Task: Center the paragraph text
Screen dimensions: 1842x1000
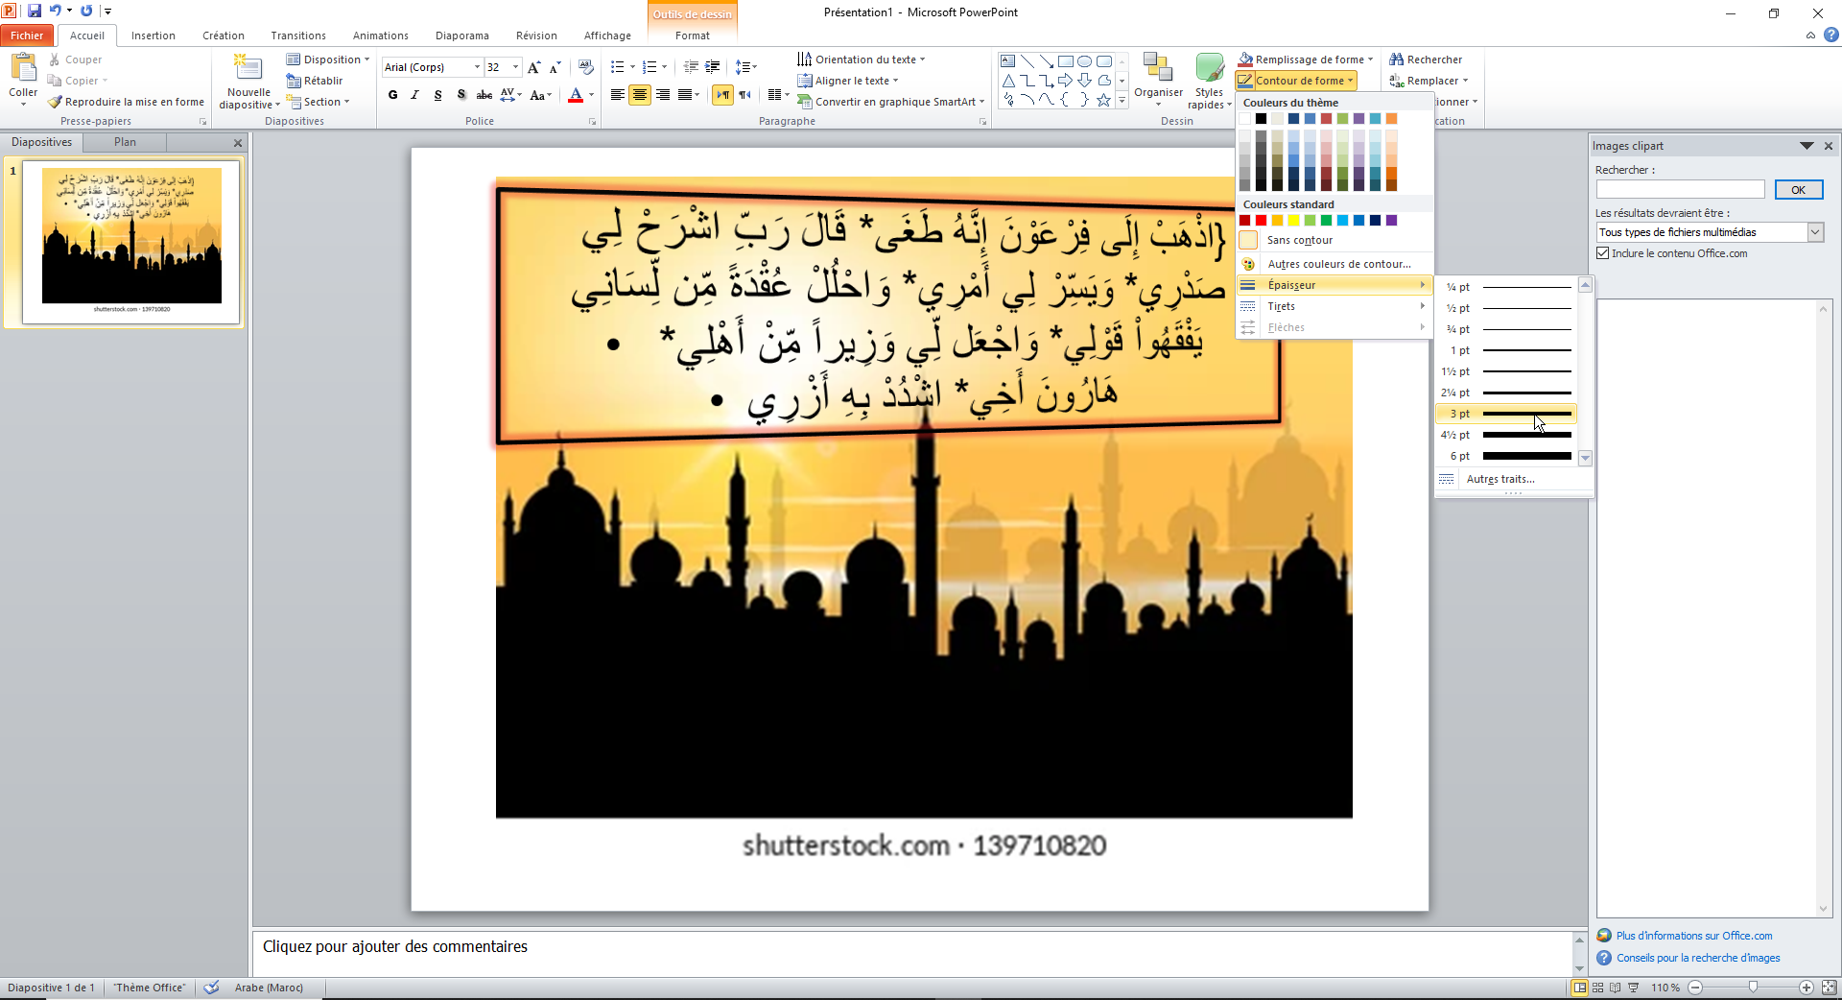Action: click(640, 95)
